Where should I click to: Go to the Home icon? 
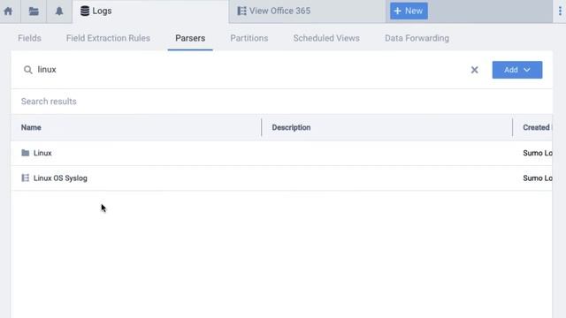8,11
